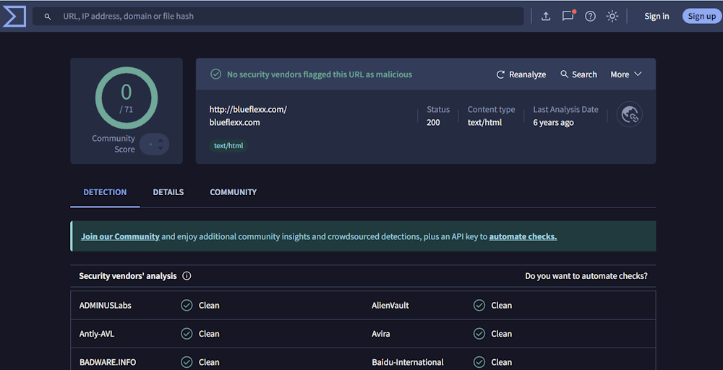Click the Community Score vote stepper
This screenshot has width=723, height=370.
(155, 145)
